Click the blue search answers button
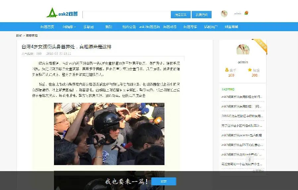The height and width of the screenshot is (190, 298). [180, 15]
